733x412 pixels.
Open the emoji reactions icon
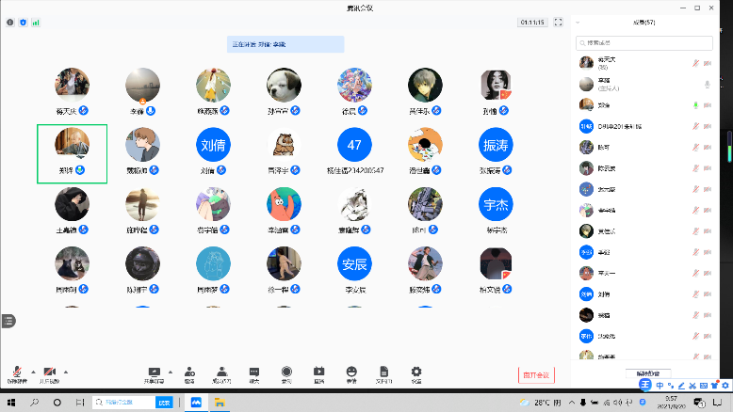[351, 372]
